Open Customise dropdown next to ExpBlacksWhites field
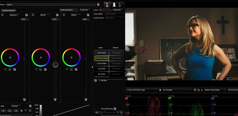 point(85,10)
